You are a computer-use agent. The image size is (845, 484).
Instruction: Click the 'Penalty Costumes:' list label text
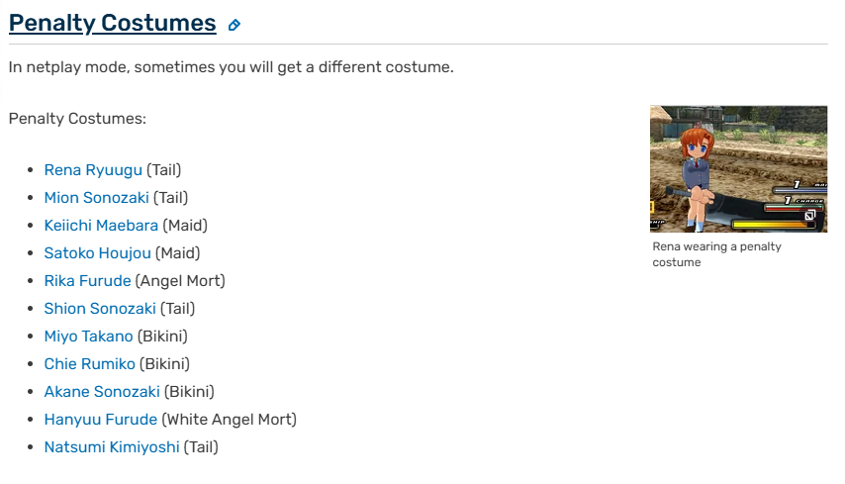click(77, 119)
